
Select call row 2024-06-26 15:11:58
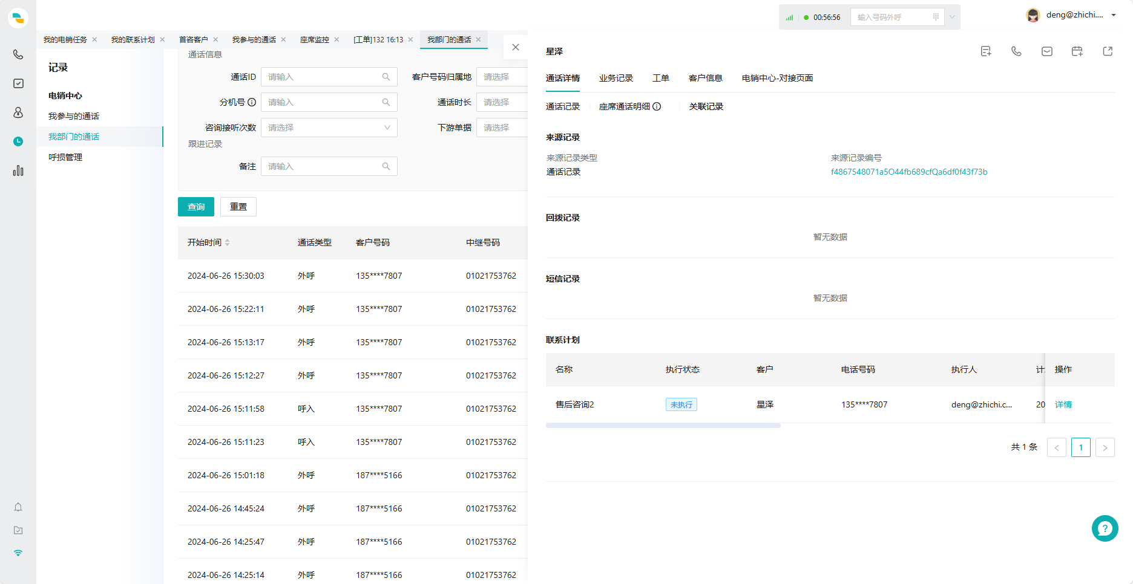pos(353,409)
